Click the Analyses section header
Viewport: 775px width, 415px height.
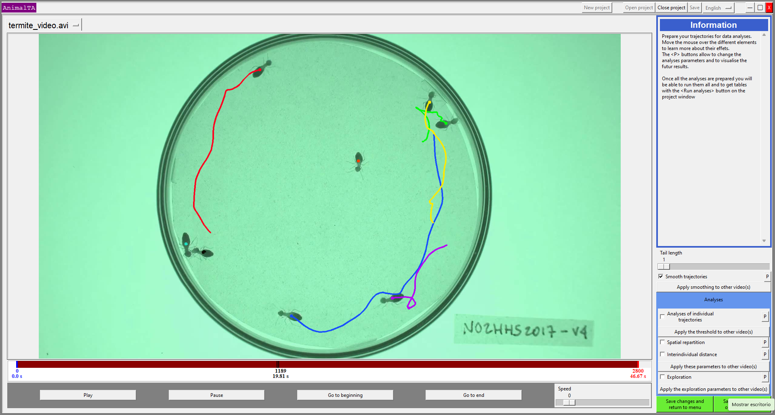713,300
